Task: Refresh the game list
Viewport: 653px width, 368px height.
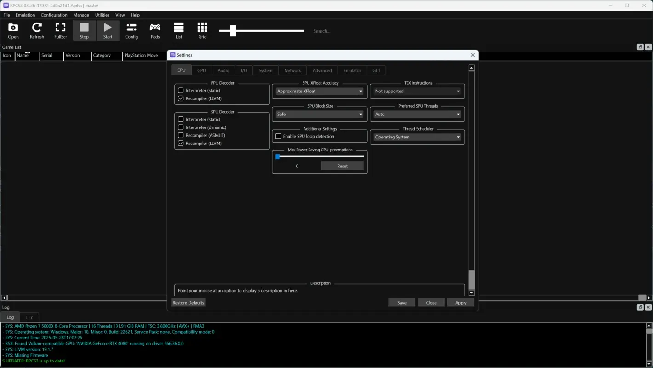Action: pyautogui.click(x=37, y=30)
